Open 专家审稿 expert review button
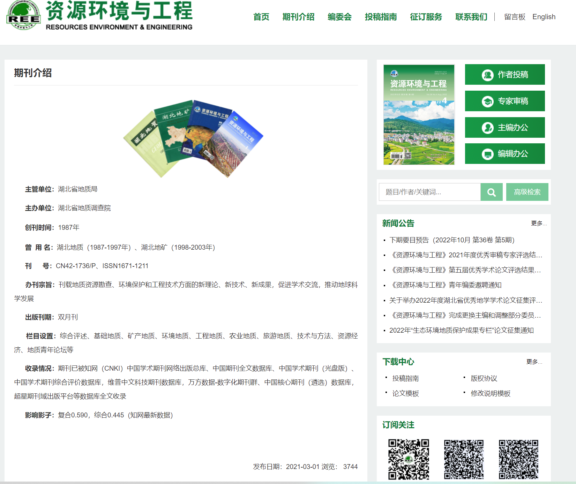The height and width of the screenshot is (484, 576). (x=504, y=101)
